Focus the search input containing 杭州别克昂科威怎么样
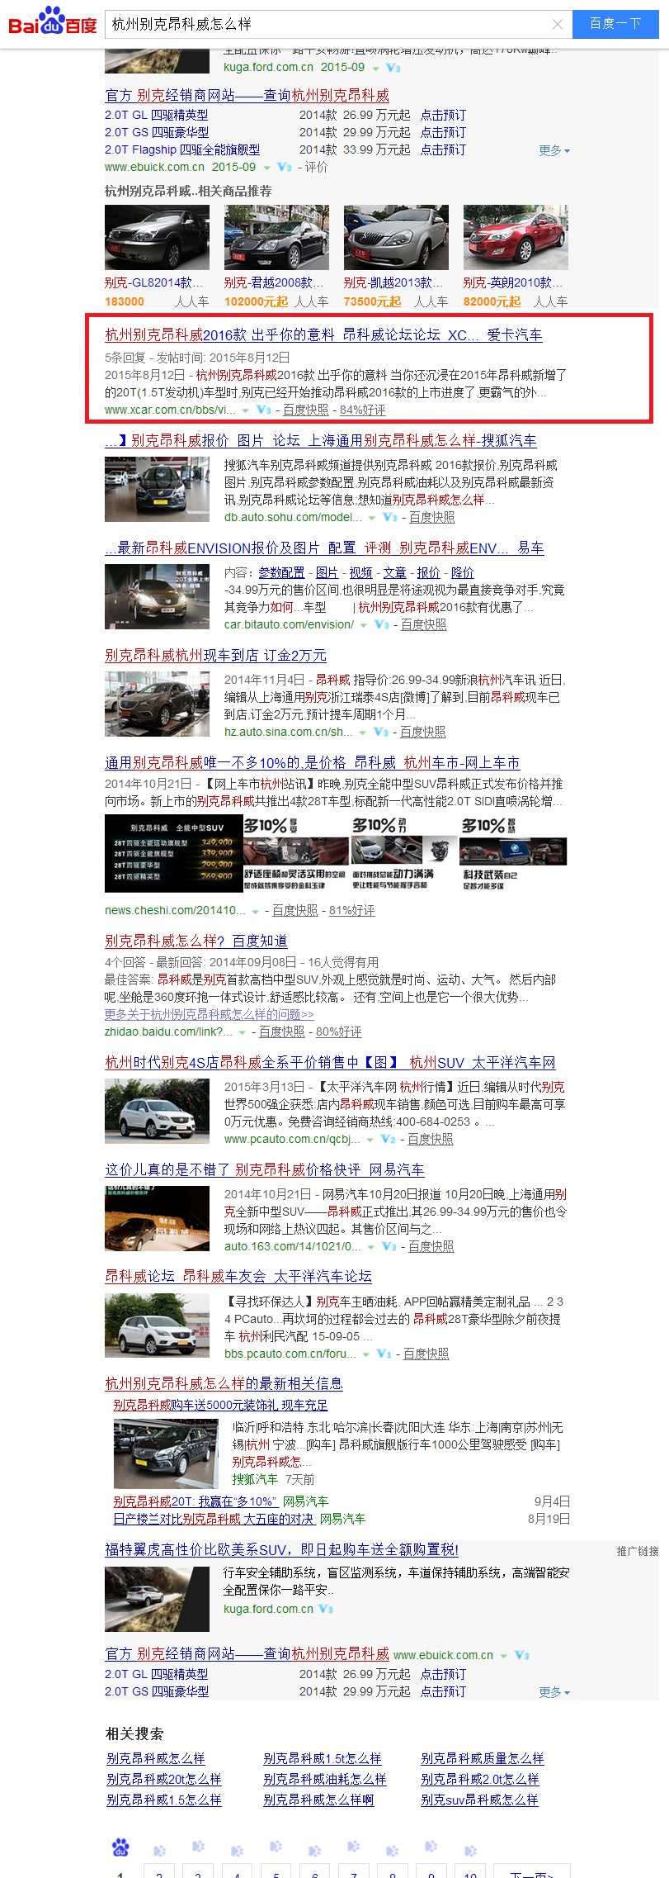Screen dimensions: 669x1878 coord(328,24)
